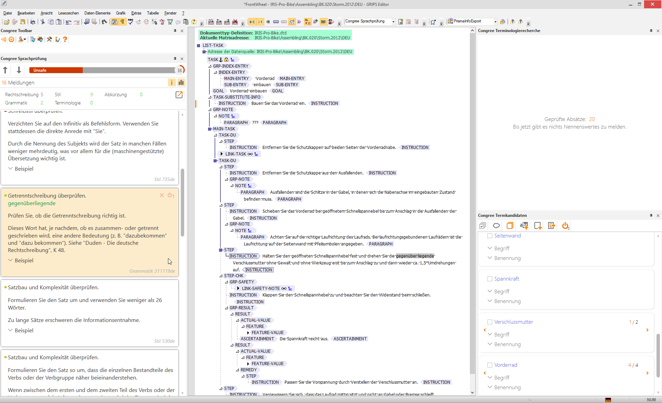
Task: Open the Congree Sprachprüfung dropdown
Action: (393, 22)
